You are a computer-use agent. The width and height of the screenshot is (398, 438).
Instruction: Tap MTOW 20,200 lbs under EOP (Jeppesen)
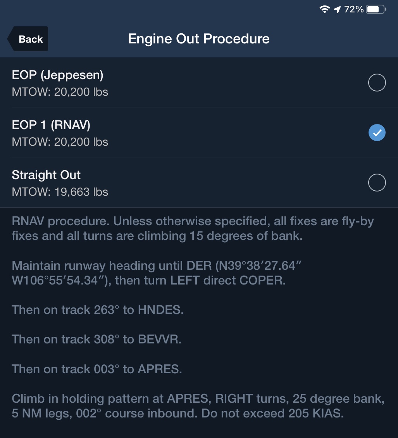pyautogui.click(x=60, y=92)
